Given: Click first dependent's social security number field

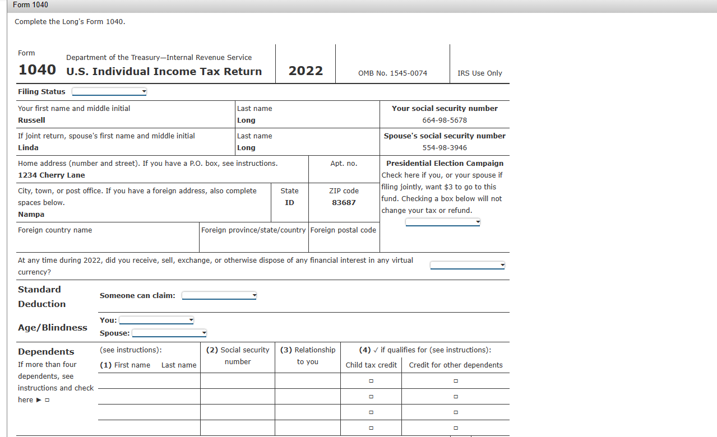Looking at the screenshot, I should click(238, 381).
